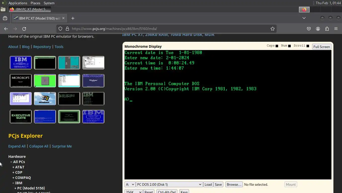Image resolution: width=342 pixels, height=193 pixels.
Task: Open the Repository link
Action: click(x=42, y=47)
